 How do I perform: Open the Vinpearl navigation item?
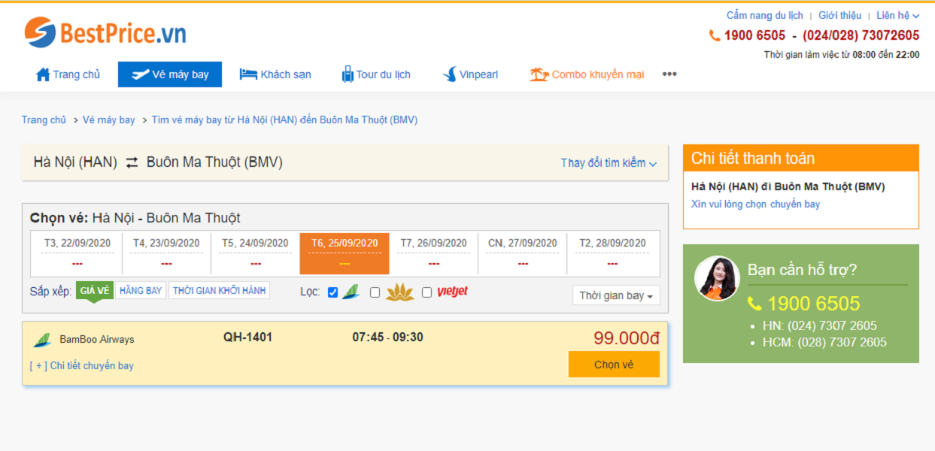[470, 74]
